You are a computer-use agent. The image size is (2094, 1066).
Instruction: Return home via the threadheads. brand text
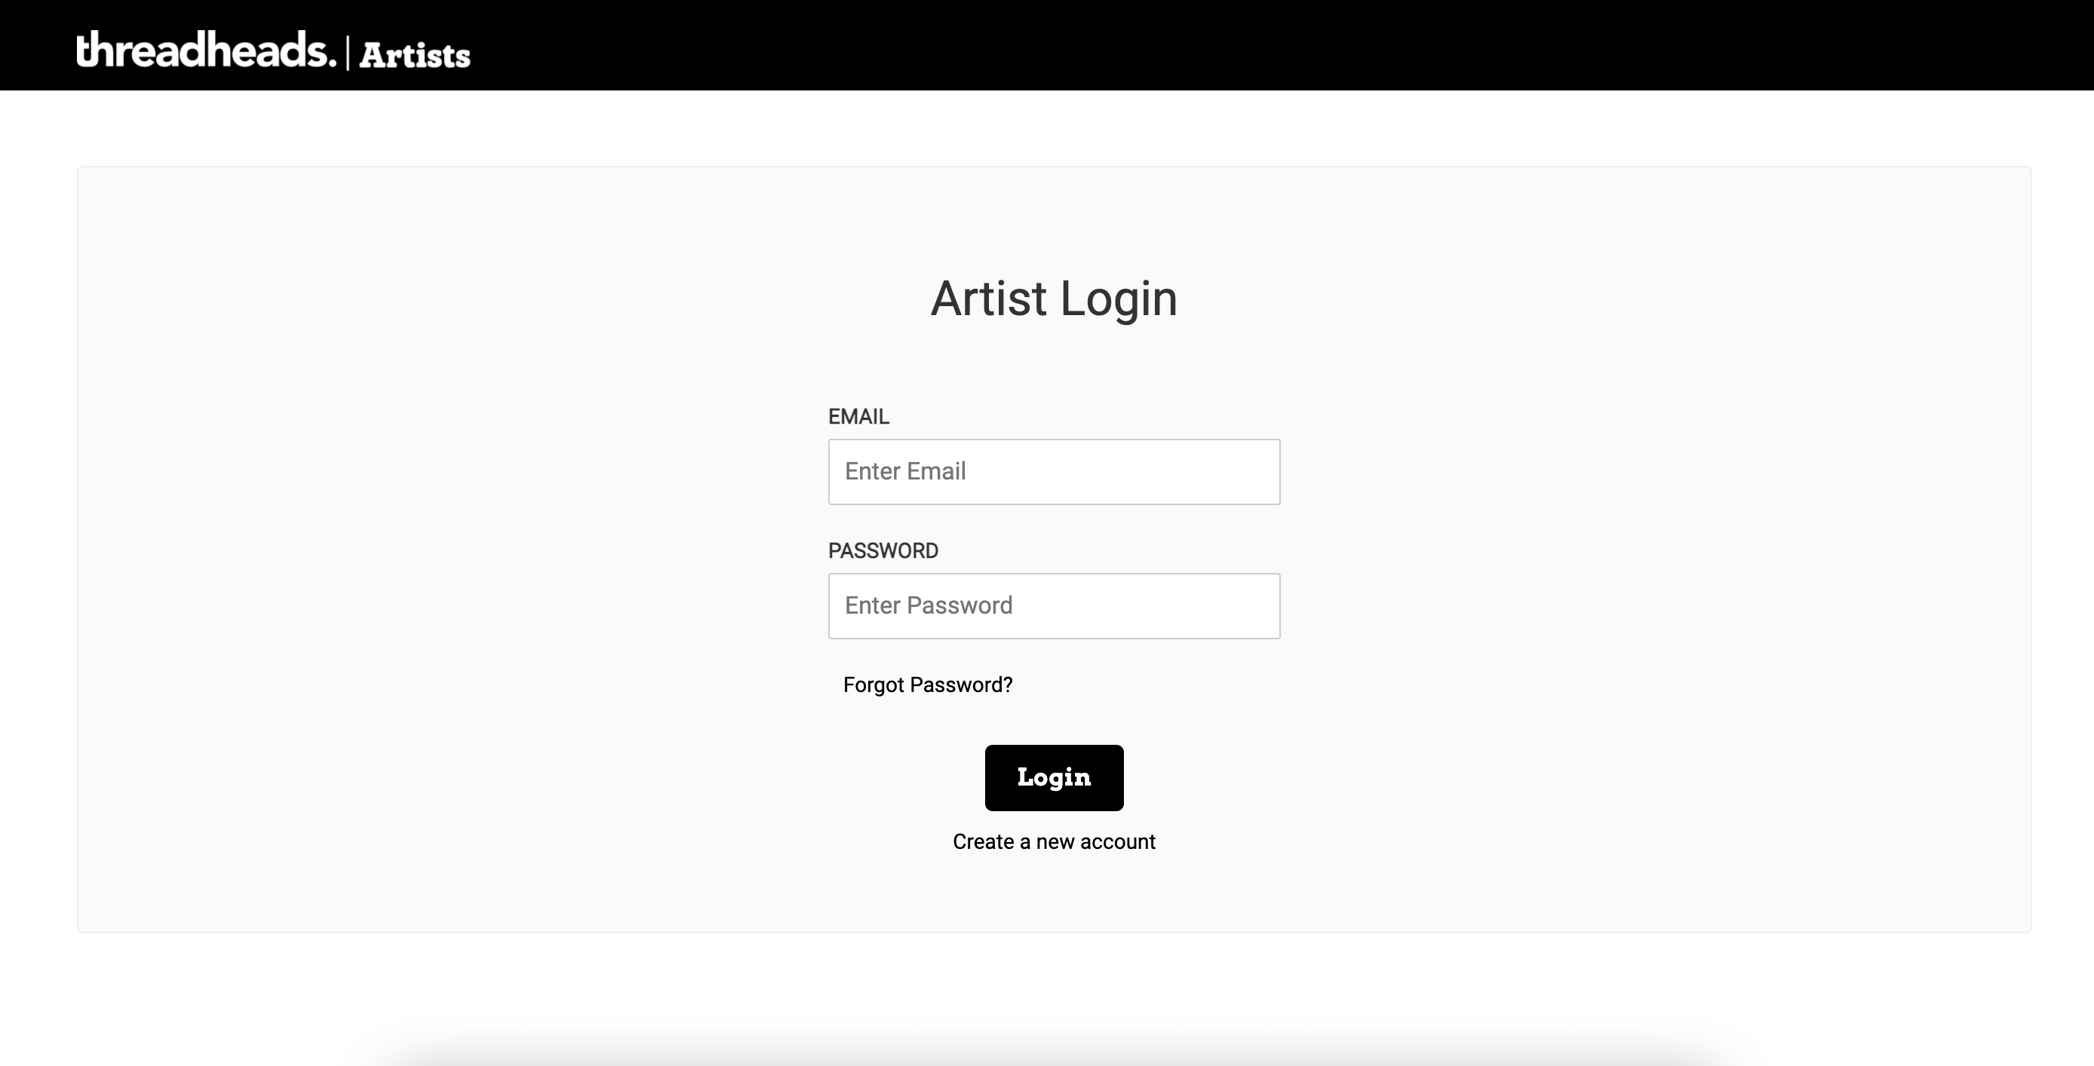click(206, 49)
